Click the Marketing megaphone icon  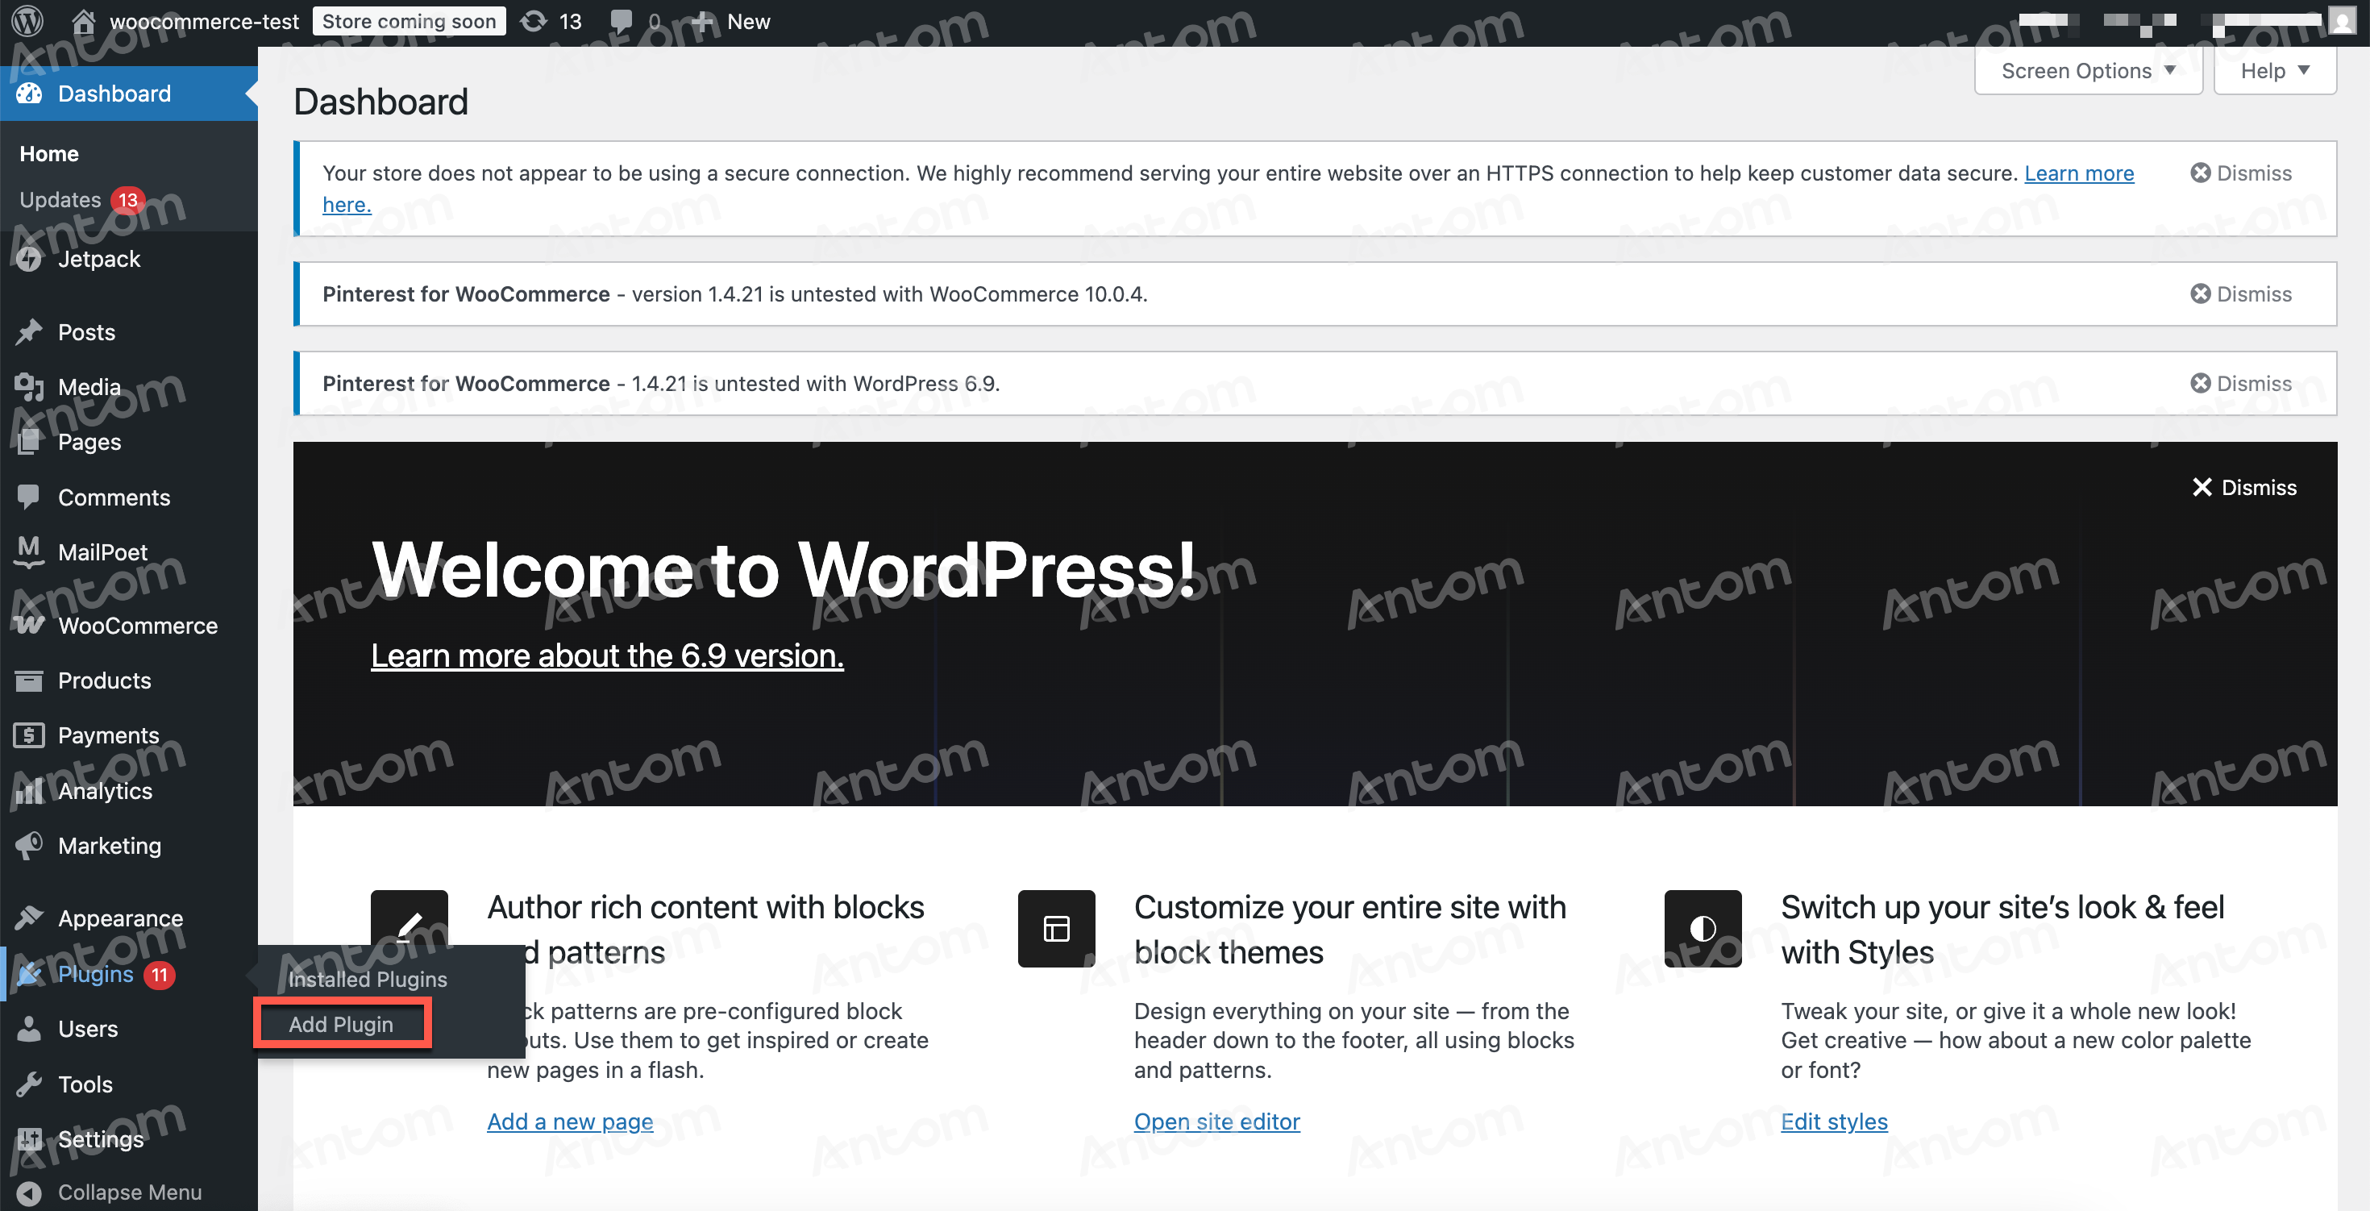30,846
